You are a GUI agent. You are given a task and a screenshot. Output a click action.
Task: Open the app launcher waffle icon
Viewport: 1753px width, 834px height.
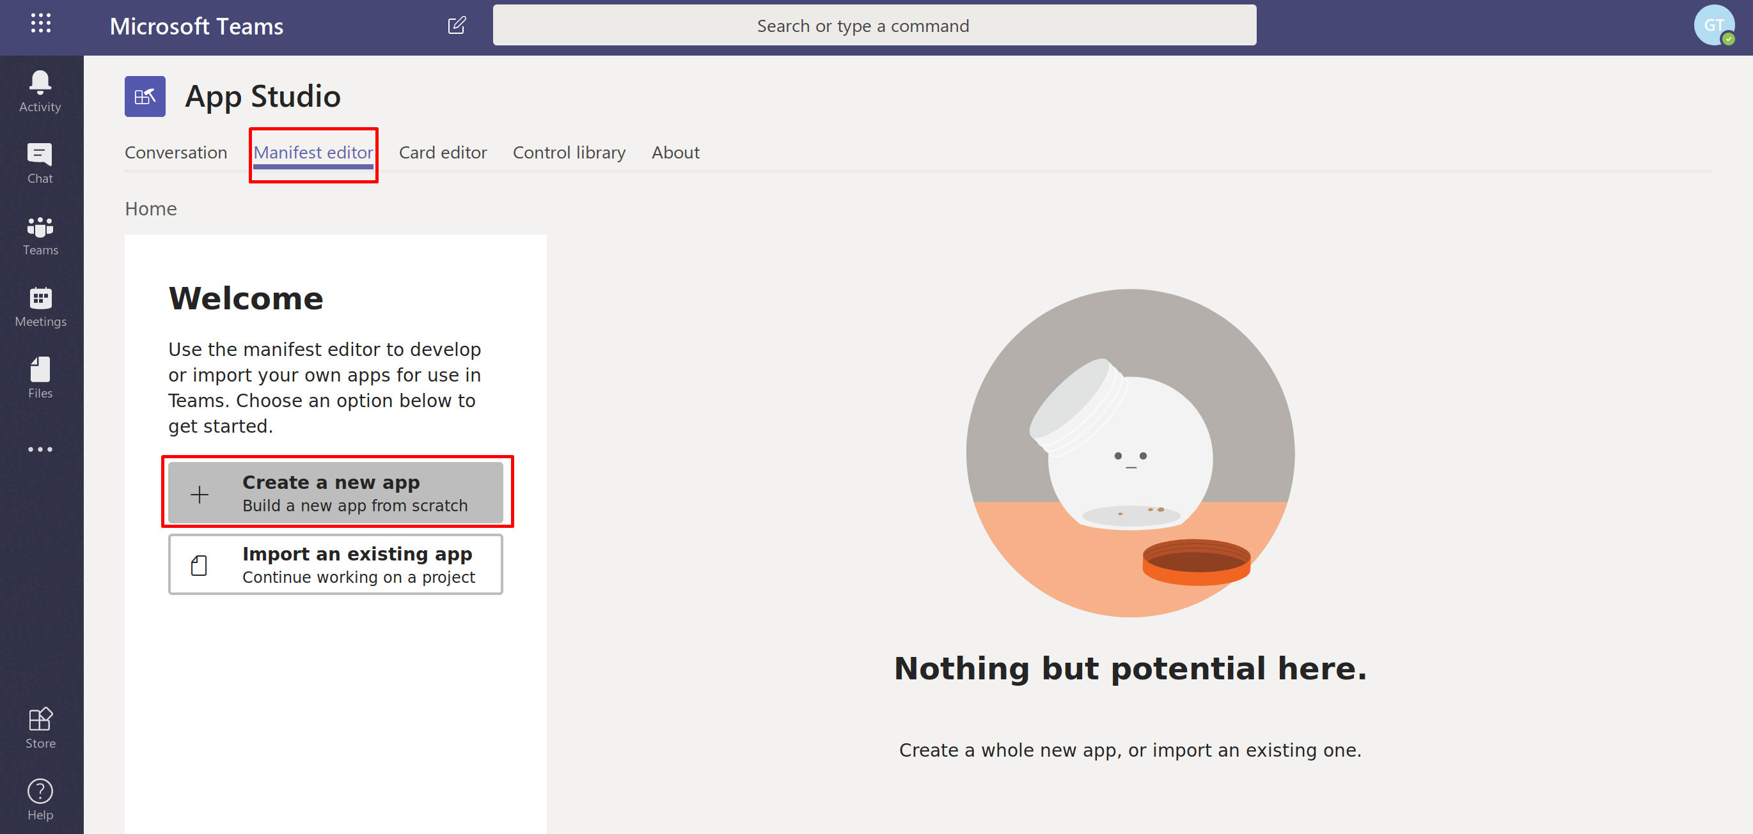click(41, 24)
